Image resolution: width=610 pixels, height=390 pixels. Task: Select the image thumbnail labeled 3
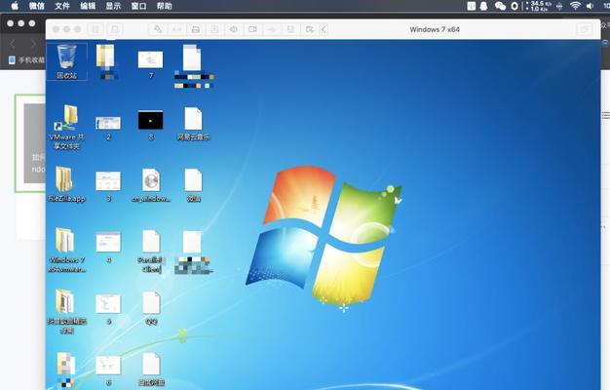point(108,187)
